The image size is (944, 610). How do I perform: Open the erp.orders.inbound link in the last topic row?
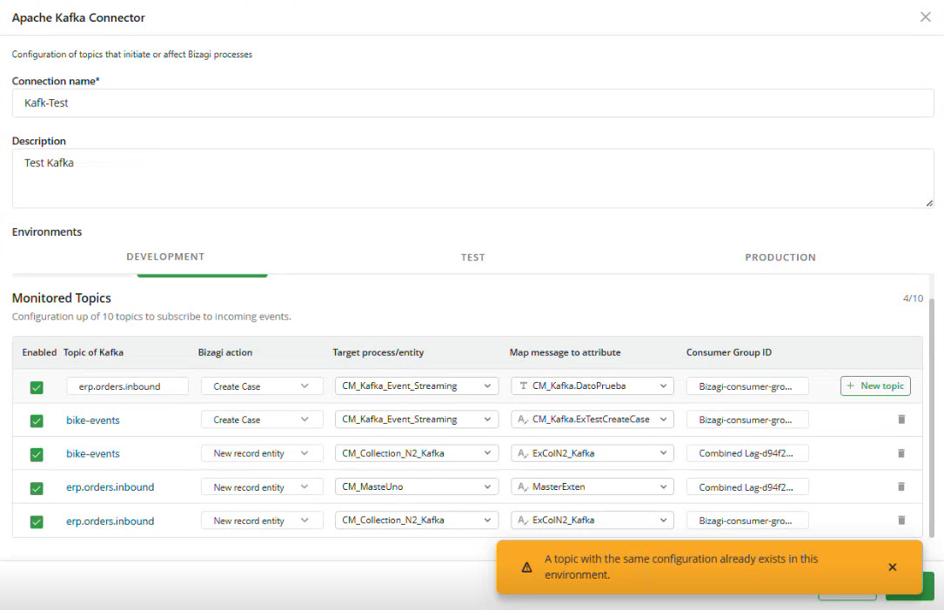pos(110,521)
